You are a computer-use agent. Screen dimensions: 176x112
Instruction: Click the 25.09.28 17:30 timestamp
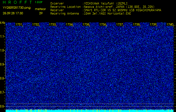point(13,13)
